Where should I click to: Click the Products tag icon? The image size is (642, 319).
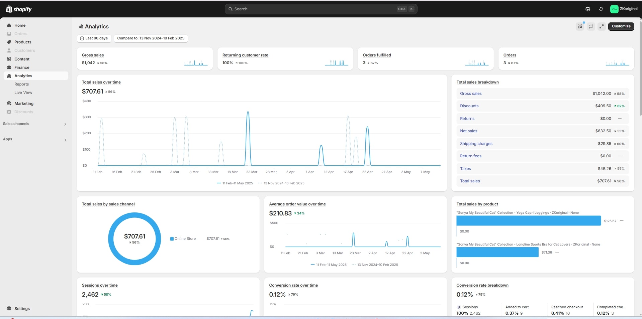tap(9, 42)
